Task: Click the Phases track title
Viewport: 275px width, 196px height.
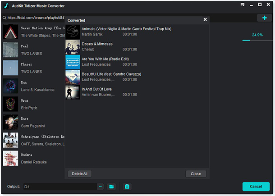Action: tap(27, 64)
